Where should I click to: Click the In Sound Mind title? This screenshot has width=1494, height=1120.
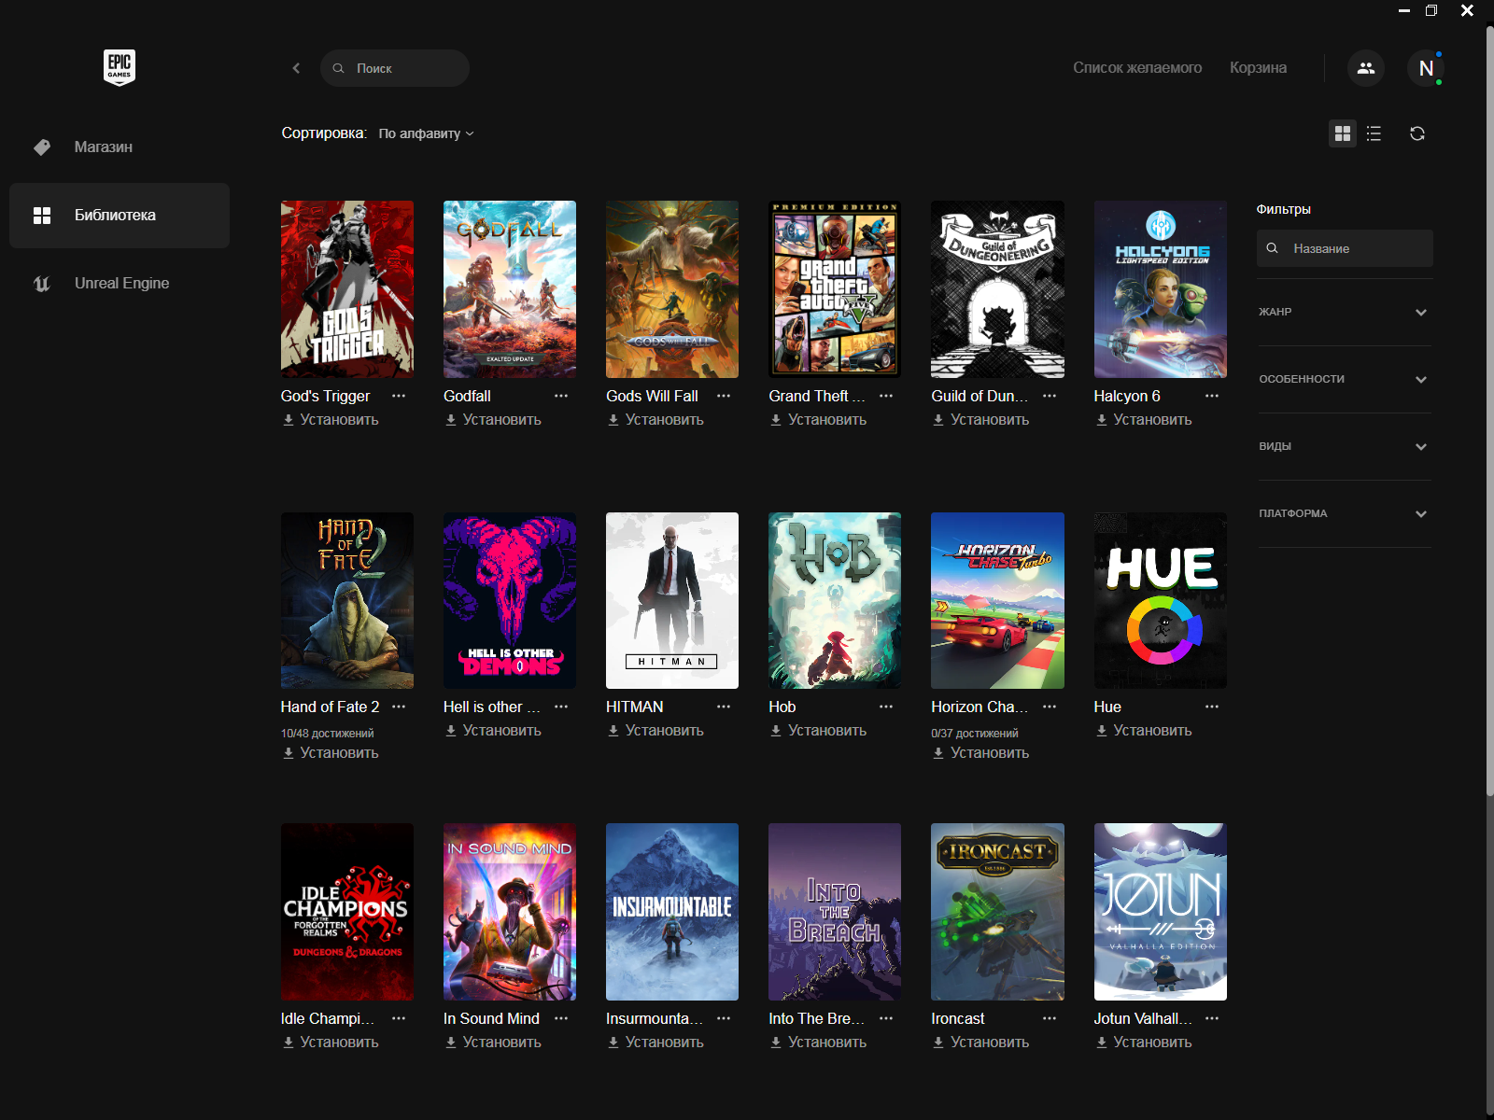coord(491,1018)
